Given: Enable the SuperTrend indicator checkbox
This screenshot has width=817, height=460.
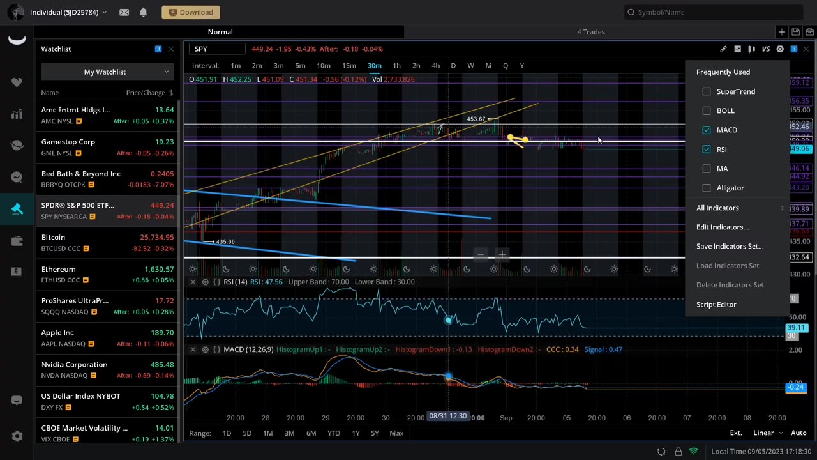Looking at the screenshot, I should [x=707, y=91].
